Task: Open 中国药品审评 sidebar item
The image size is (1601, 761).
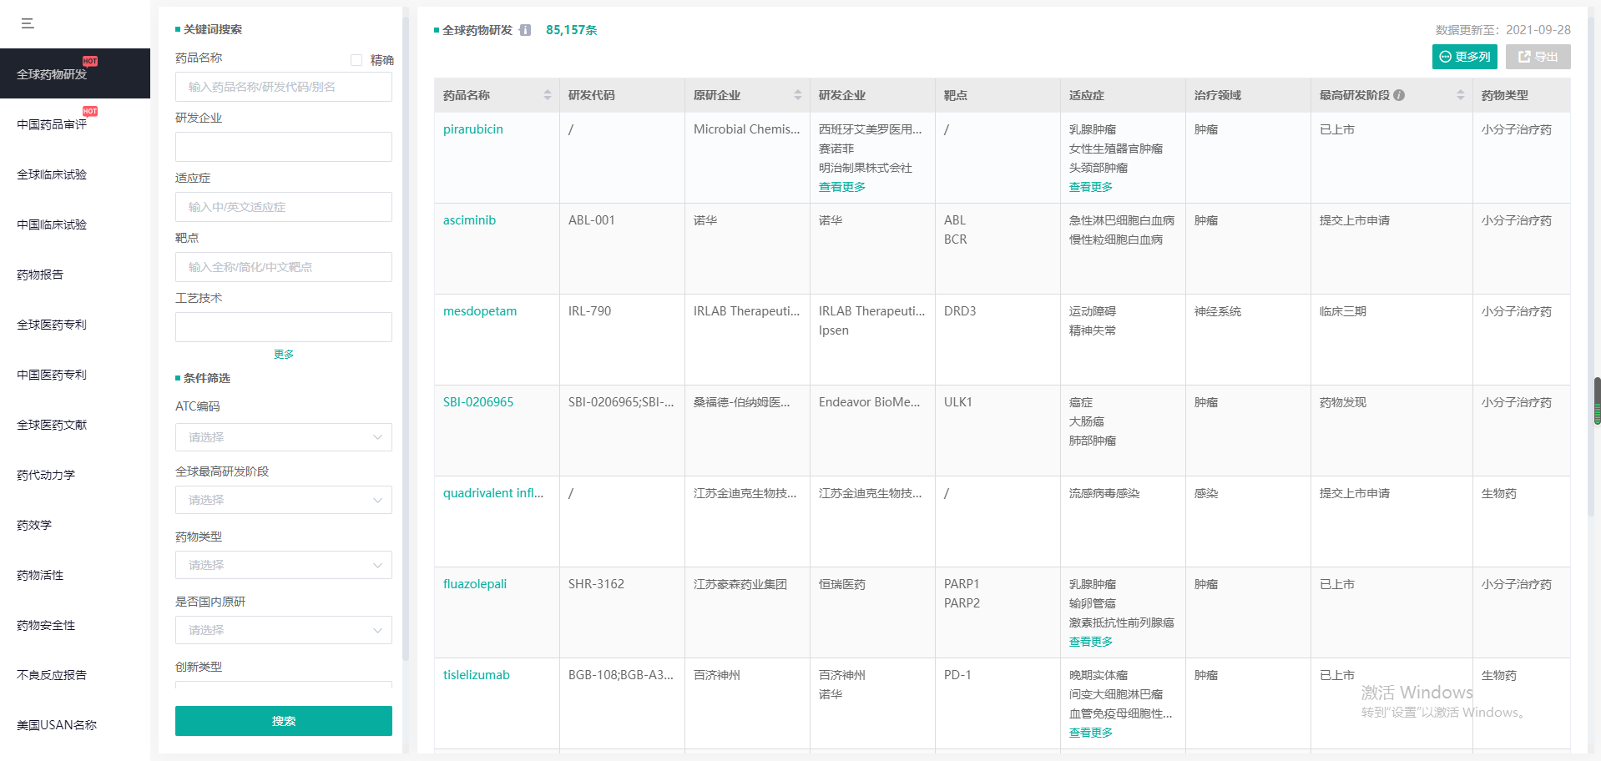Action: [75, 123]
